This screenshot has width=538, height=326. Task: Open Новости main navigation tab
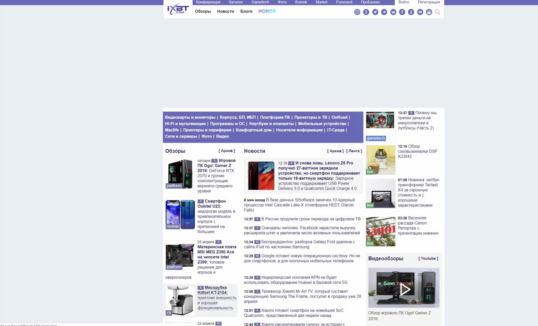pyautogui.click(x=226, y=11)
